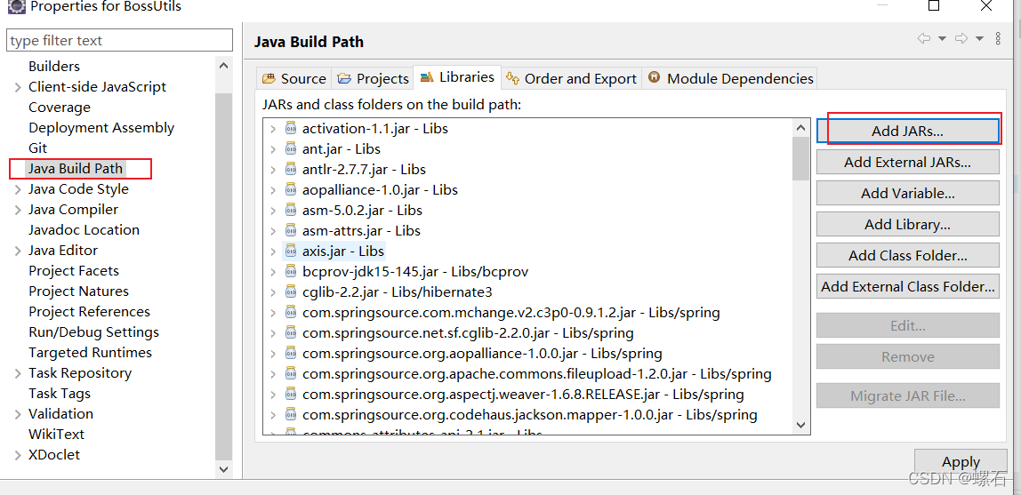Focus the type filter text field
This screenshot has height=495, width=1021.
119,40
